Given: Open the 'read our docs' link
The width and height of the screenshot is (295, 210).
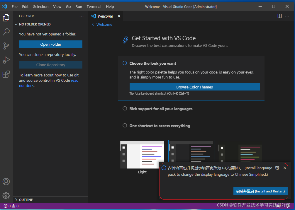Looking at the screenshot, I should click(74, 80).
